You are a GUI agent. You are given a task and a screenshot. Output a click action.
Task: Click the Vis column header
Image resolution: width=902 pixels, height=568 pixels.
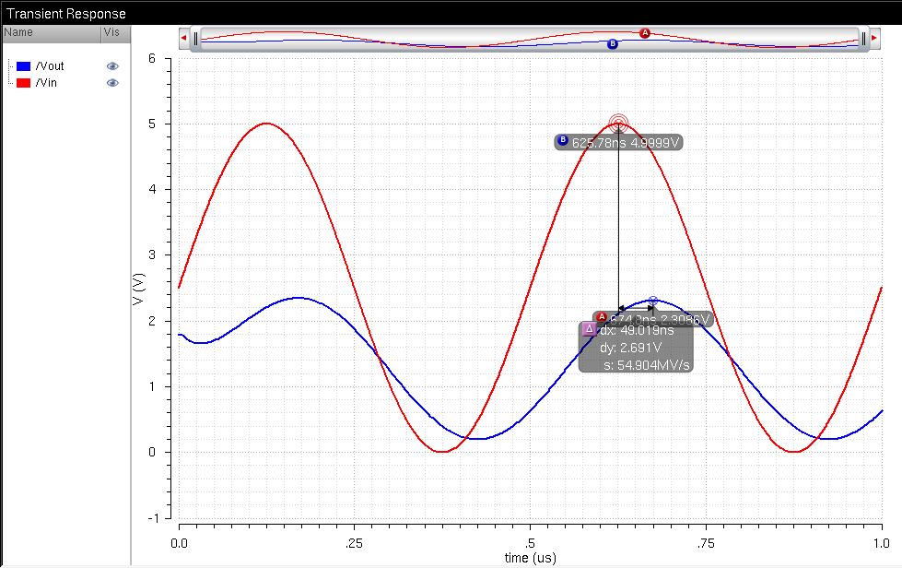[115, 33]
